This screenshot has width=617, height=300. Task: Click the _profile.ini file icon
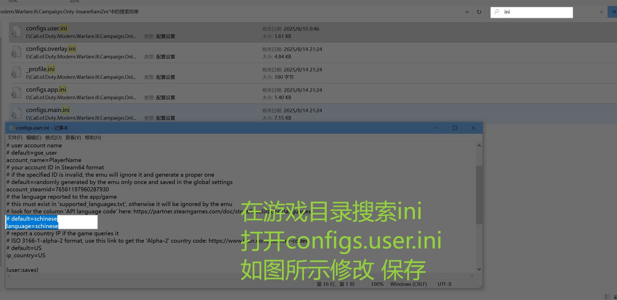pos(16,73)
